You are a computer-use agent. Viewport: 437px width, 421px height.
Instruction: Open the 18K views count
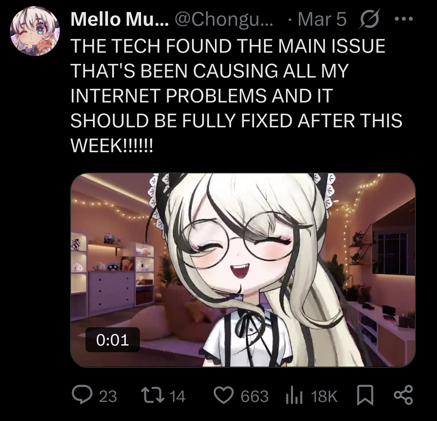point(325,396)
